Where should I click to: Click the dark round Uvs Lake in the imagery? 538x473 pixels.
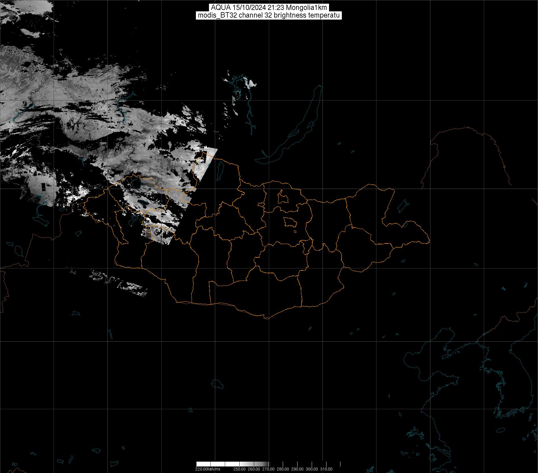[x=137, y=184]
